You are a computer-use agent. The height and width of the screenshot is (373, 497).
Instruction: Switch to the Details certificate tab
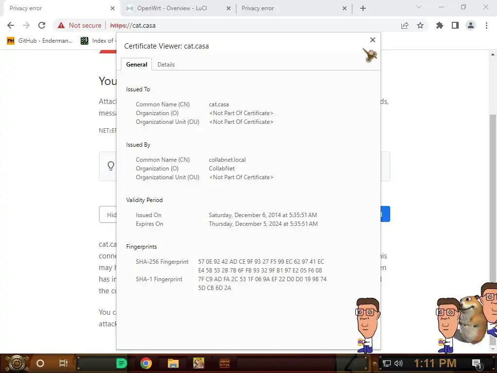[166, 65]
